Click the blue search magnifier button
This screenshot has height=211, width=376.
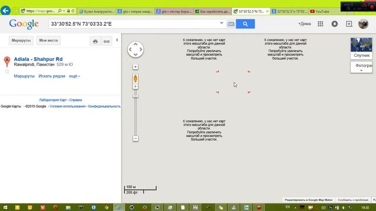pyautogui.click(x=245, y=24)
